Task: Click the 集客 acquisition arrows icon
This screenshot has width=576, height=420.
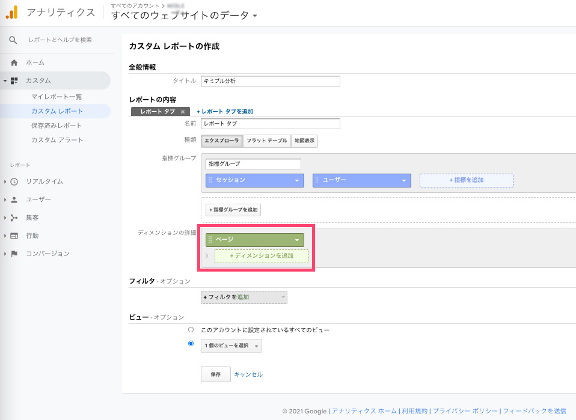Action: (14, 218)
